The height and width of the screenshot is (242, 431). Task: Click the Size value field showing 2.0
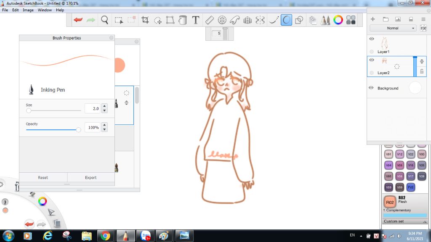(x=92, y=109)
